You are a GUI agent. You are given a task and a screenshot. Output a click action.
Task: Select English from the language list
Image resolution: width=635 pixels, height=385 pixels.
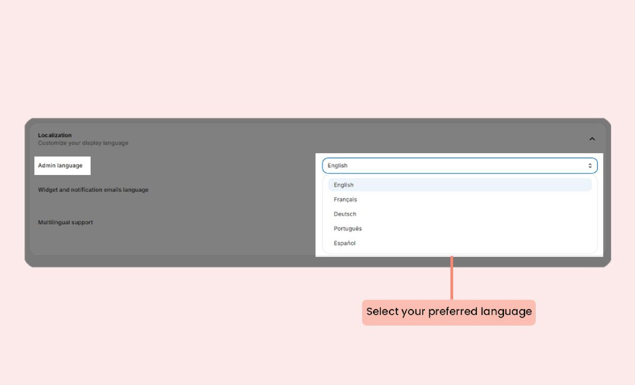pos(343,185)
